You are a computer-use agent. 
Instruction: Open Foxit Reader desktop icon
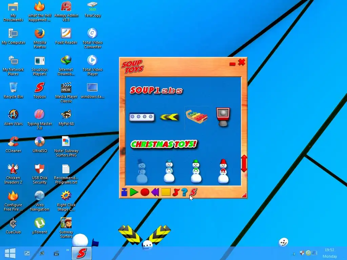[x=66, y=36]
